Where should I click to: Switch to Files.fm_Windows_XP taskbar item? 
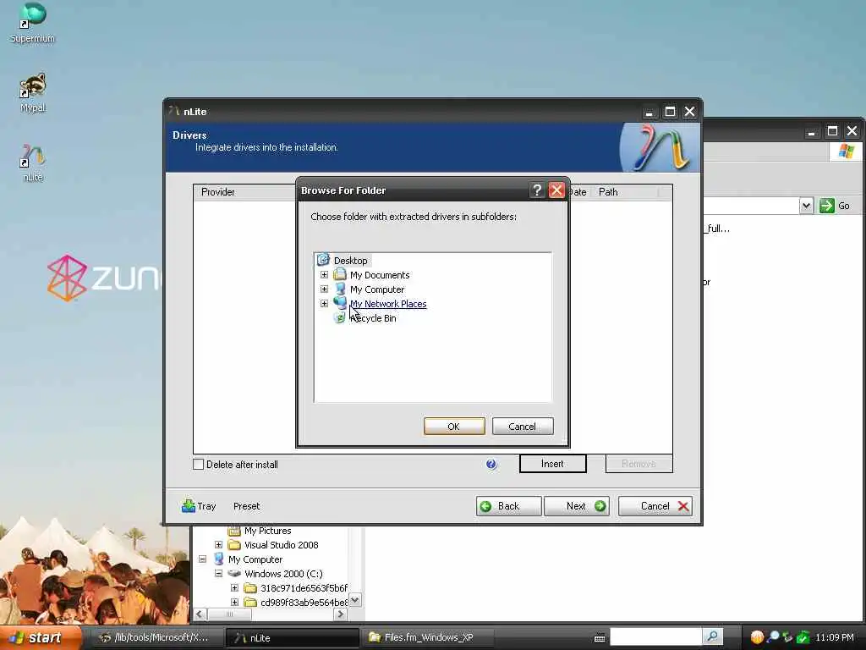[428, 637]
